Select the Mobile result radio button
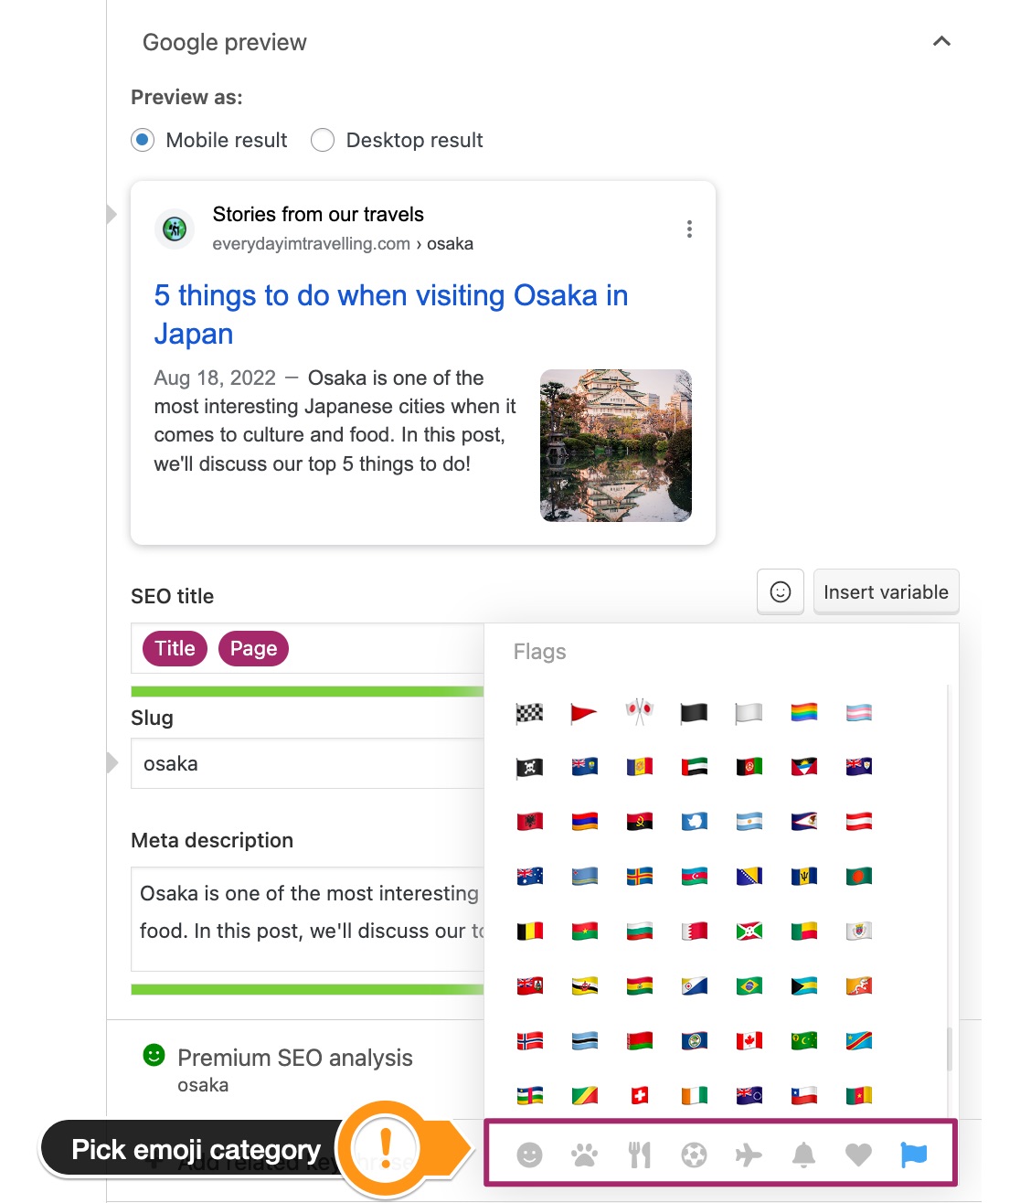Screen dimensions: 1020x1203 point(143,140)
